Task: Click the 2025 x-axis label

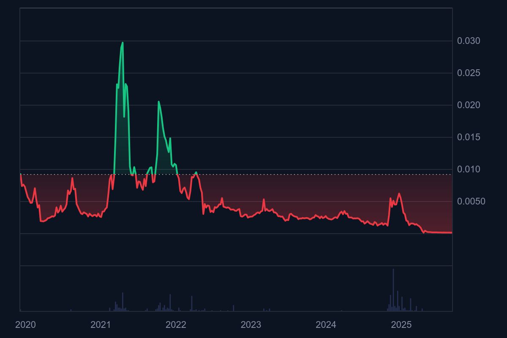Action: tap(401, 325)
